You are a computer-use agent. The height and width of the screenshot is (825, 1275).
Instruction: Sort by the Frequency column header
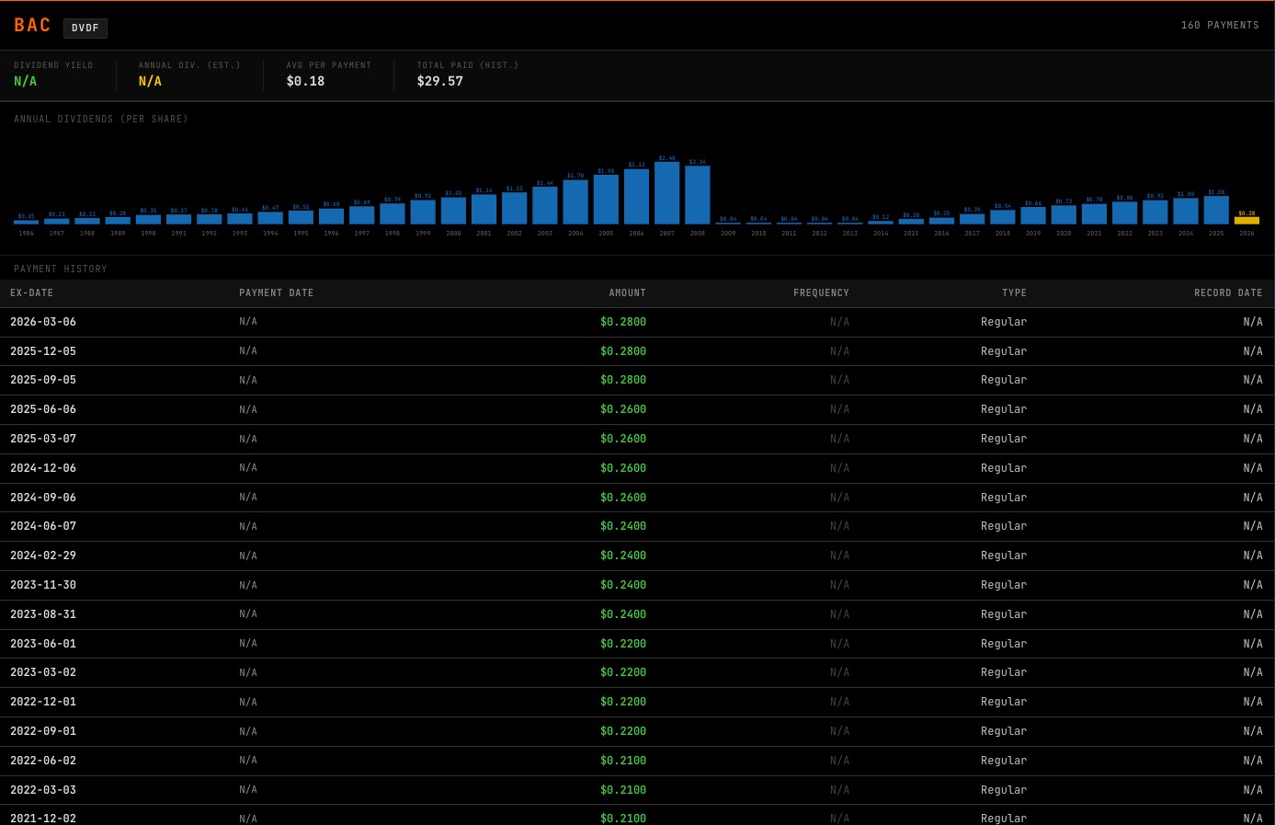pyautogui.click(x=822, y=293)
